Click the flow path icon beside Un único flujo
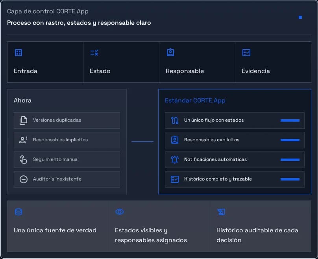 coord(175,120)
